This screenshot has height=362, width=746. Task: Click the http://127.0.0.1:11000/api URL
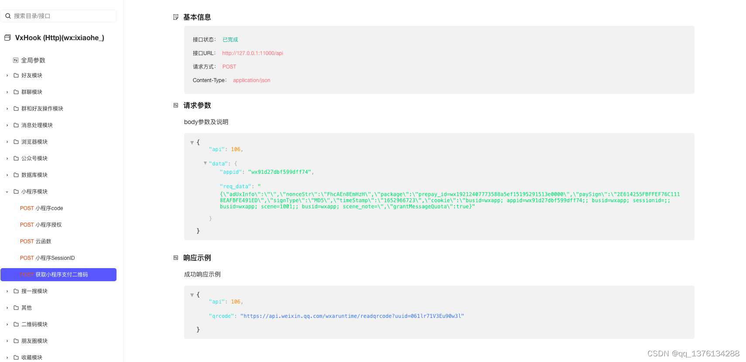coord(253,53)
